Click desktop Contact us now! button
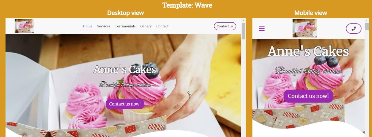Screen dimensions: 372x137 click(125, 104)
